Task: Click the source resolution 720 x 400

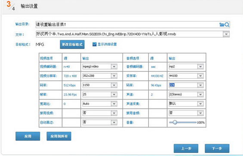Action: pyautogui.click(x=70, y=76)
